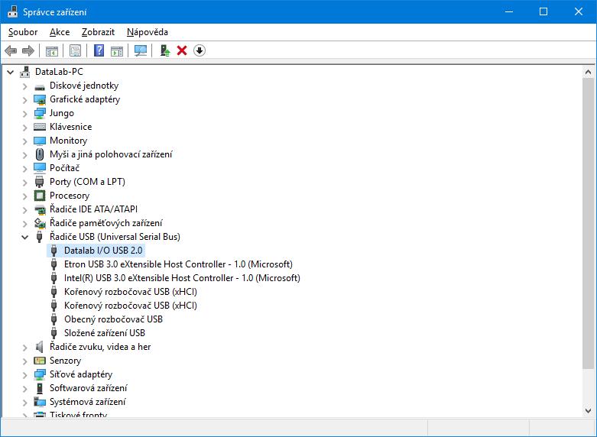The image size is (597, 437).
Task: Click the Softwarová zařízení icon
Action: pyautogui.click(x=40, y=388)
